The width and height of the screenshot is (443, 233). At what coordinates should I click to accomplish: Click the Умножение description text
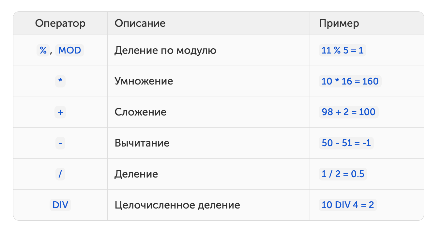(x=144, y=81)
